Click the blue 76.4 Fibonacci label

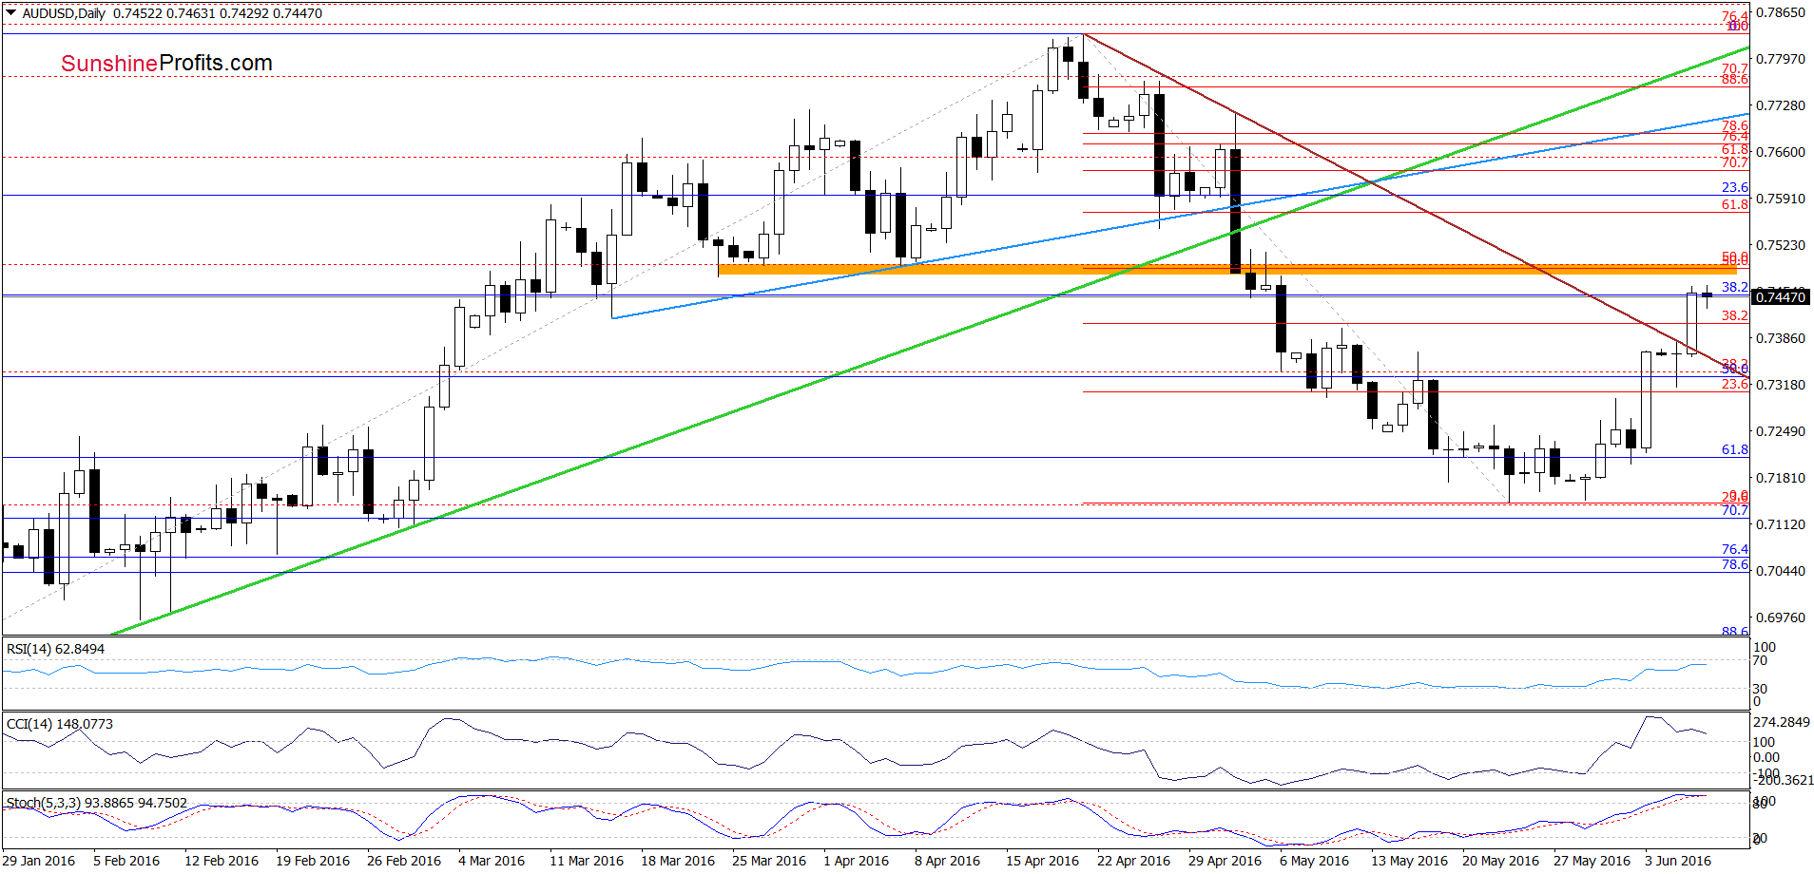pos(1735,549)
